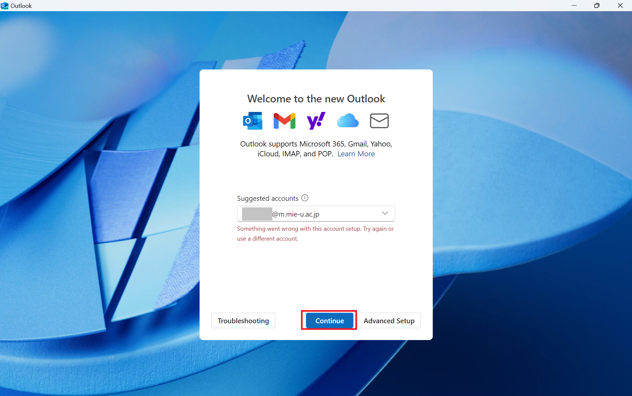Click the Gmail logo icon
This screenshot has height=396, width=632.
pyautogui.click(x=285, y=121)
